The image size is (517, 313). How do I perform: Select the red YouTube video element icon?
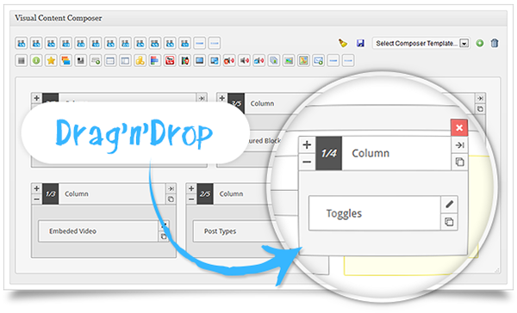[x=170, y=60]
